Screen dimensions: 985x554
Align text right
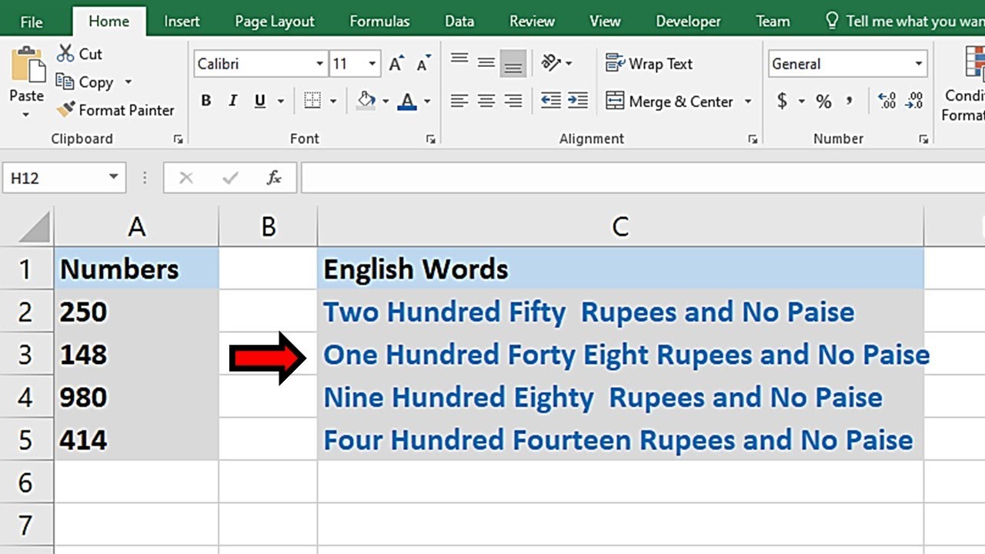(513, 101)
